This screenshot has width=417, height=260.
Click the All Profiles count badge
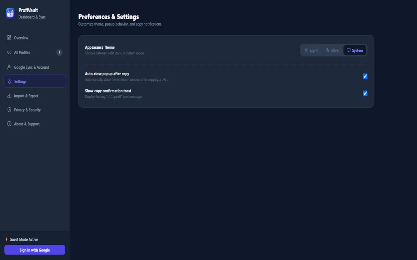[x=59, y=52]
